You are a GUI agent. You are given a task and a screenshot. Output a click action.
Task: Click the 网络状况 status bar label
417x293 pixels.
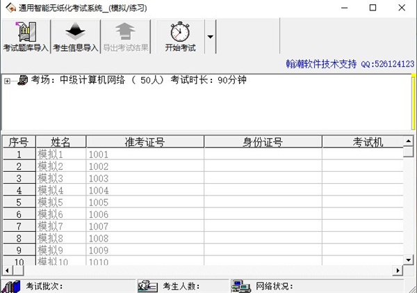[275, 286]
